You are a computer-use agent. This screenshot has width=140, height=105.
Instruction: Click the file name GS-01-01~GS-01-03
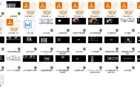coord(95,71)
